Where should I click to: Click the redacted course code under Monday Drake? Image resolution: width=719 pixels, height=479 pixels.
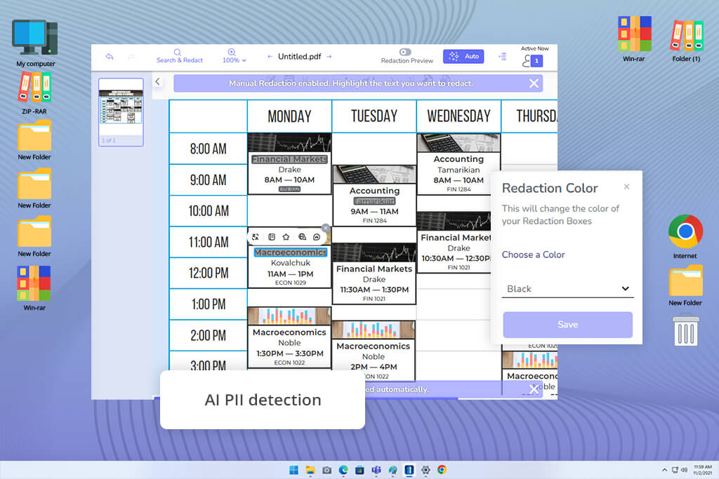click(289, 189)
